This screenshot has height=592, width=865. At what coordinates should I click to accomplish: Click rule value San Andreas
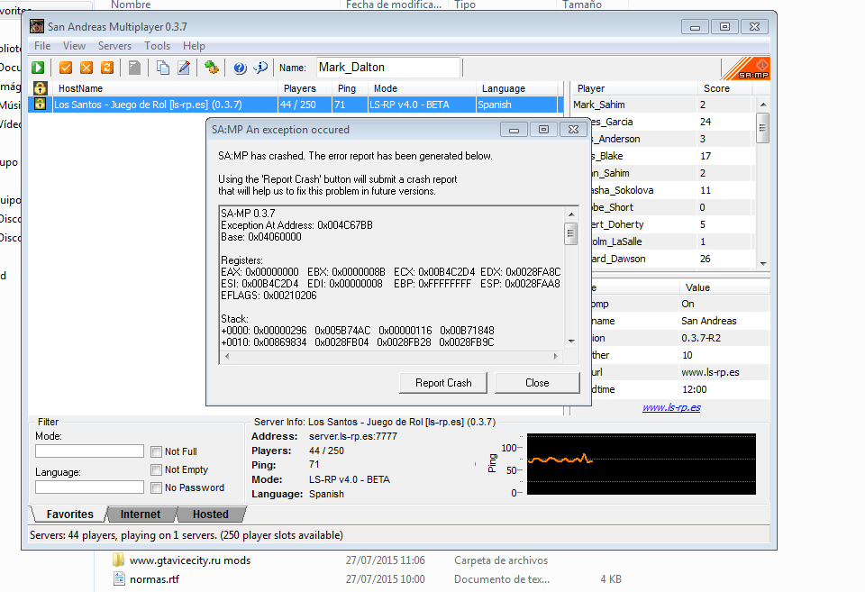[x=709, y=321]
